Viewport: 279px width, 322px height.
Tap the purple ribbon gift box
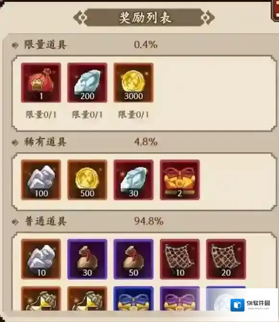click(180, 298)
